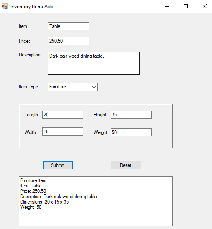Close the Inventory Item: Add window
212x229 pixels.
coord(205,6)
